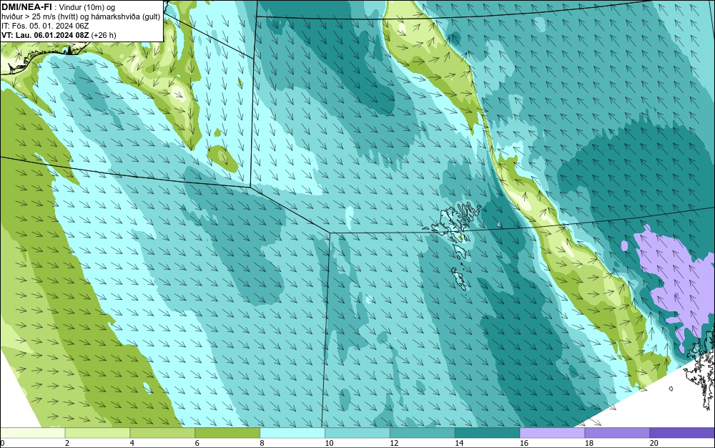Click the 0–2 m/s pale yellow legend swatch
Viewport: 715px width, 448px height.
33,433
